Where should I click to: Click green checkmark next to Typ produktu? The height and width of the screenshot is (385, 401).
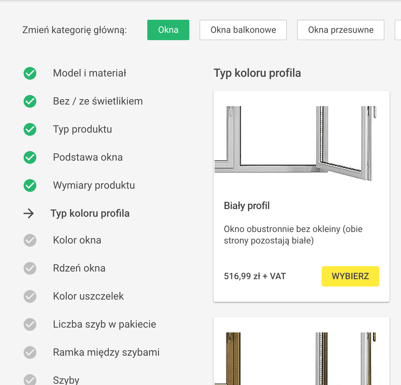pyautogui.click(x=30, y=129)
